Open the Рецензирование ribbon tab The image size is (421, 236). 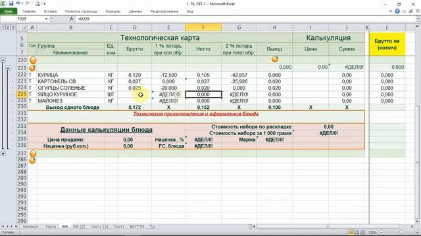click(x=164, y=12)
